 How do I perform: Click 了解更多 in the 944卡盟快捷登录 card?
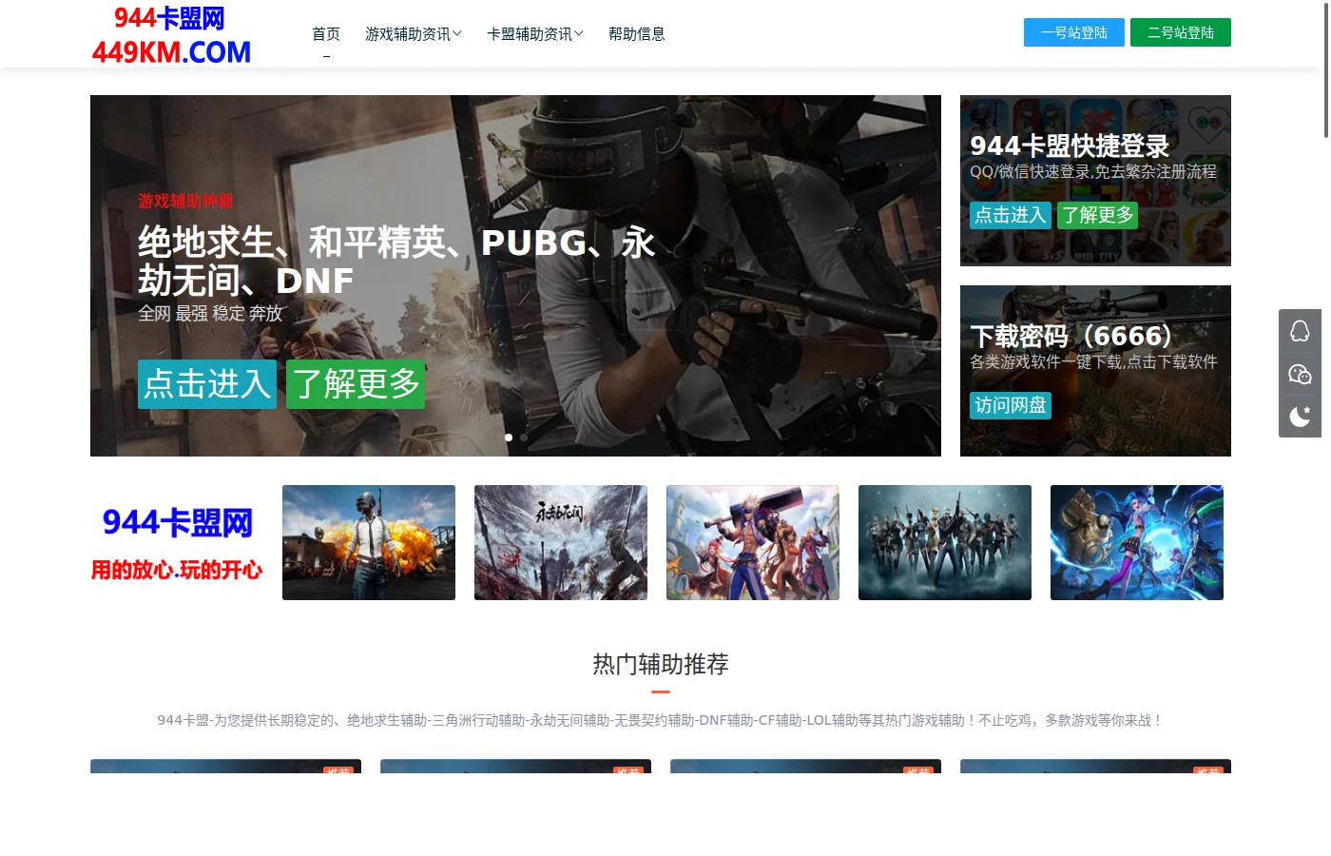[1098, 215]
